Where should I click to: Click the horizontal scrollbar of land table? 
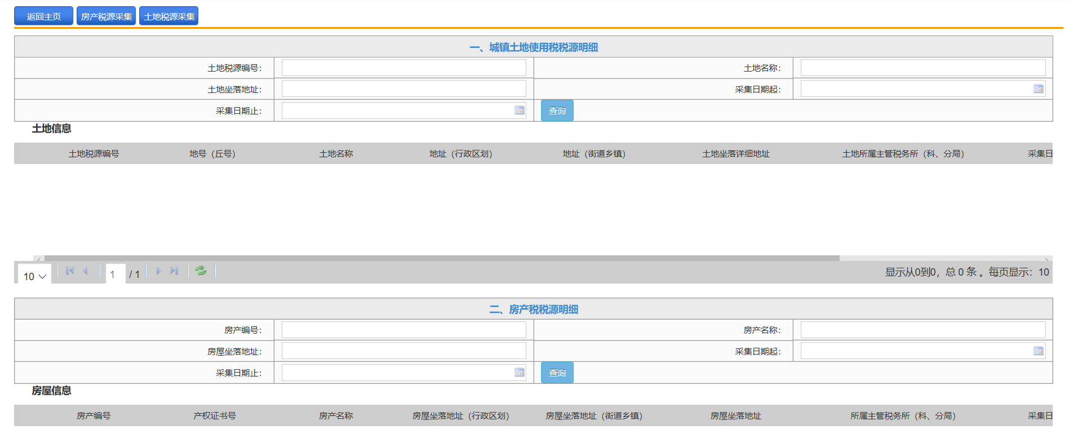(x=442, y=258)
